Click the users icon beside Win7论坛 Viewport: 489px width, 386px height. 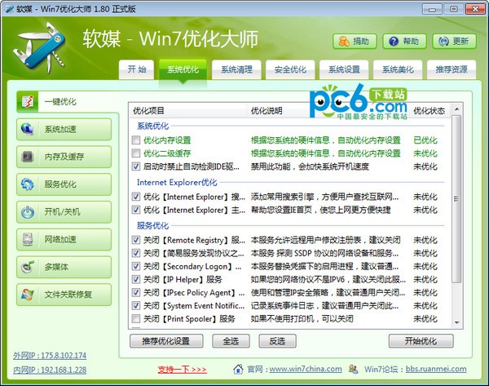[353, 369]
